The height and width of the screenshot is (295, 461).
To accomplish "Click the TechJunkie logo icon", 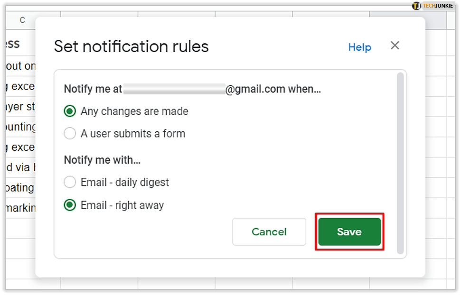I will [x=416, y=6].
